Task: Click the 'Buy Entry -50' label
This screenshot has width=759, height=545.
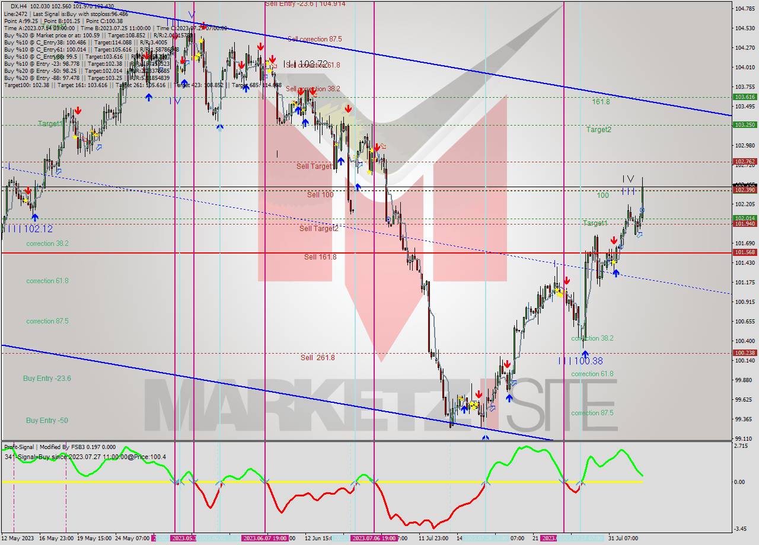Action: point(47,421)
